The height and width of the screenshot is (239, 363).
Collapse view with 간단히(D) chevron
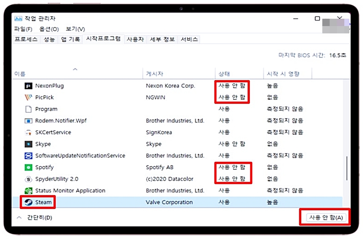pos(19,218)
